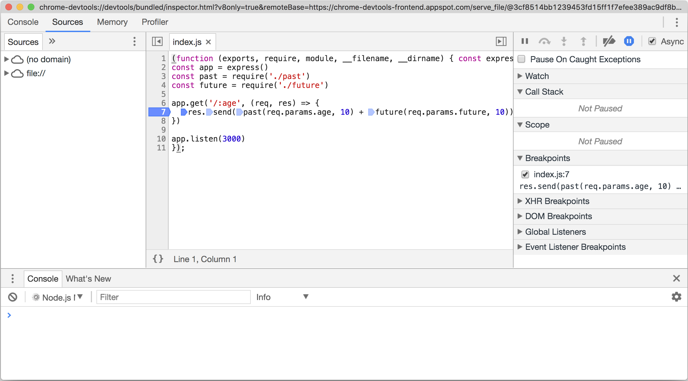Open Sources navigator three-dot menu
Screen dimensions: 688x381
point(134,42)
